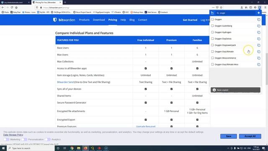
Task: Open Chrome from the taskbar
Action: 72,148
